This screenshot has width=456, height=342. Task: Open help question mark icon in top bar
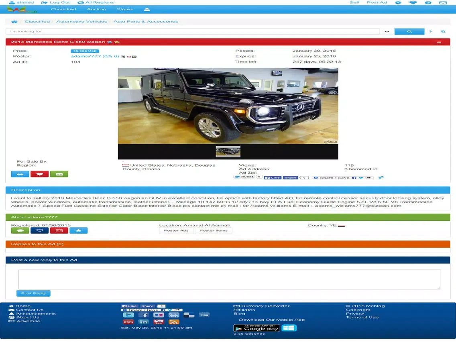pos(428,3)
